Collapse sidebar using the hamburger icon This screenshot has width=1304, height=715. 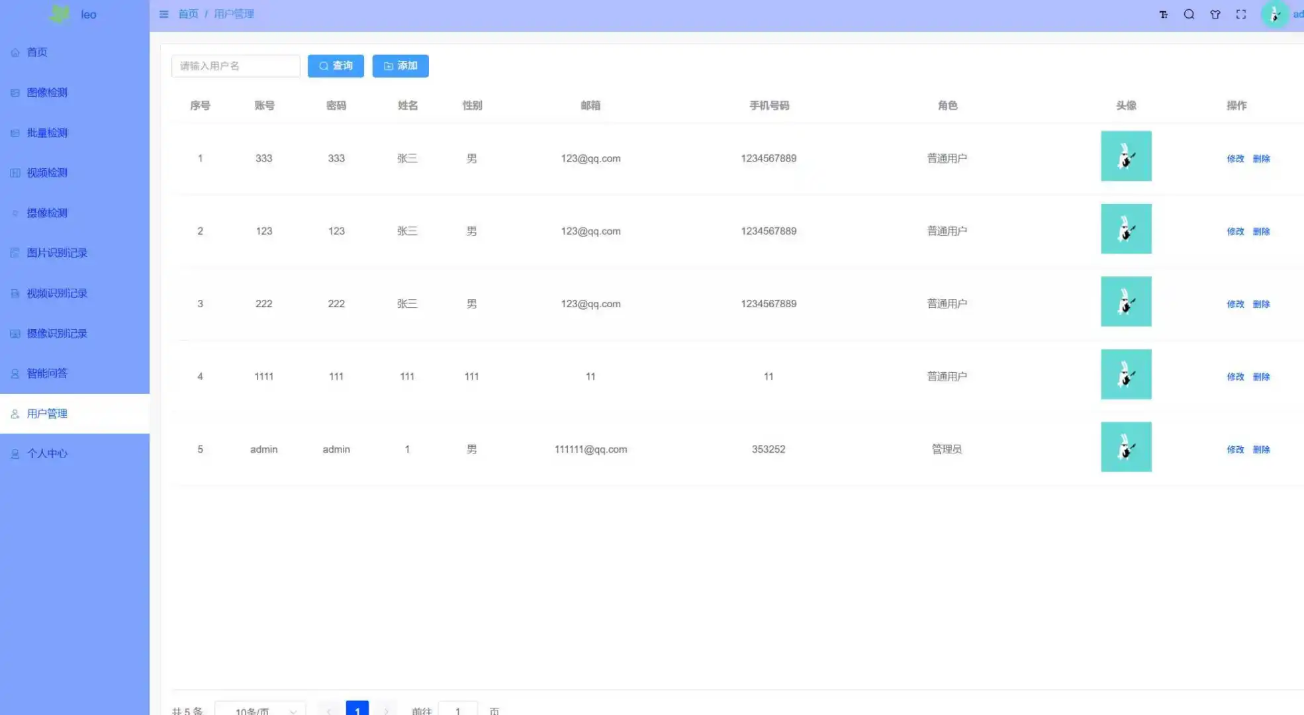coord(163,14)
